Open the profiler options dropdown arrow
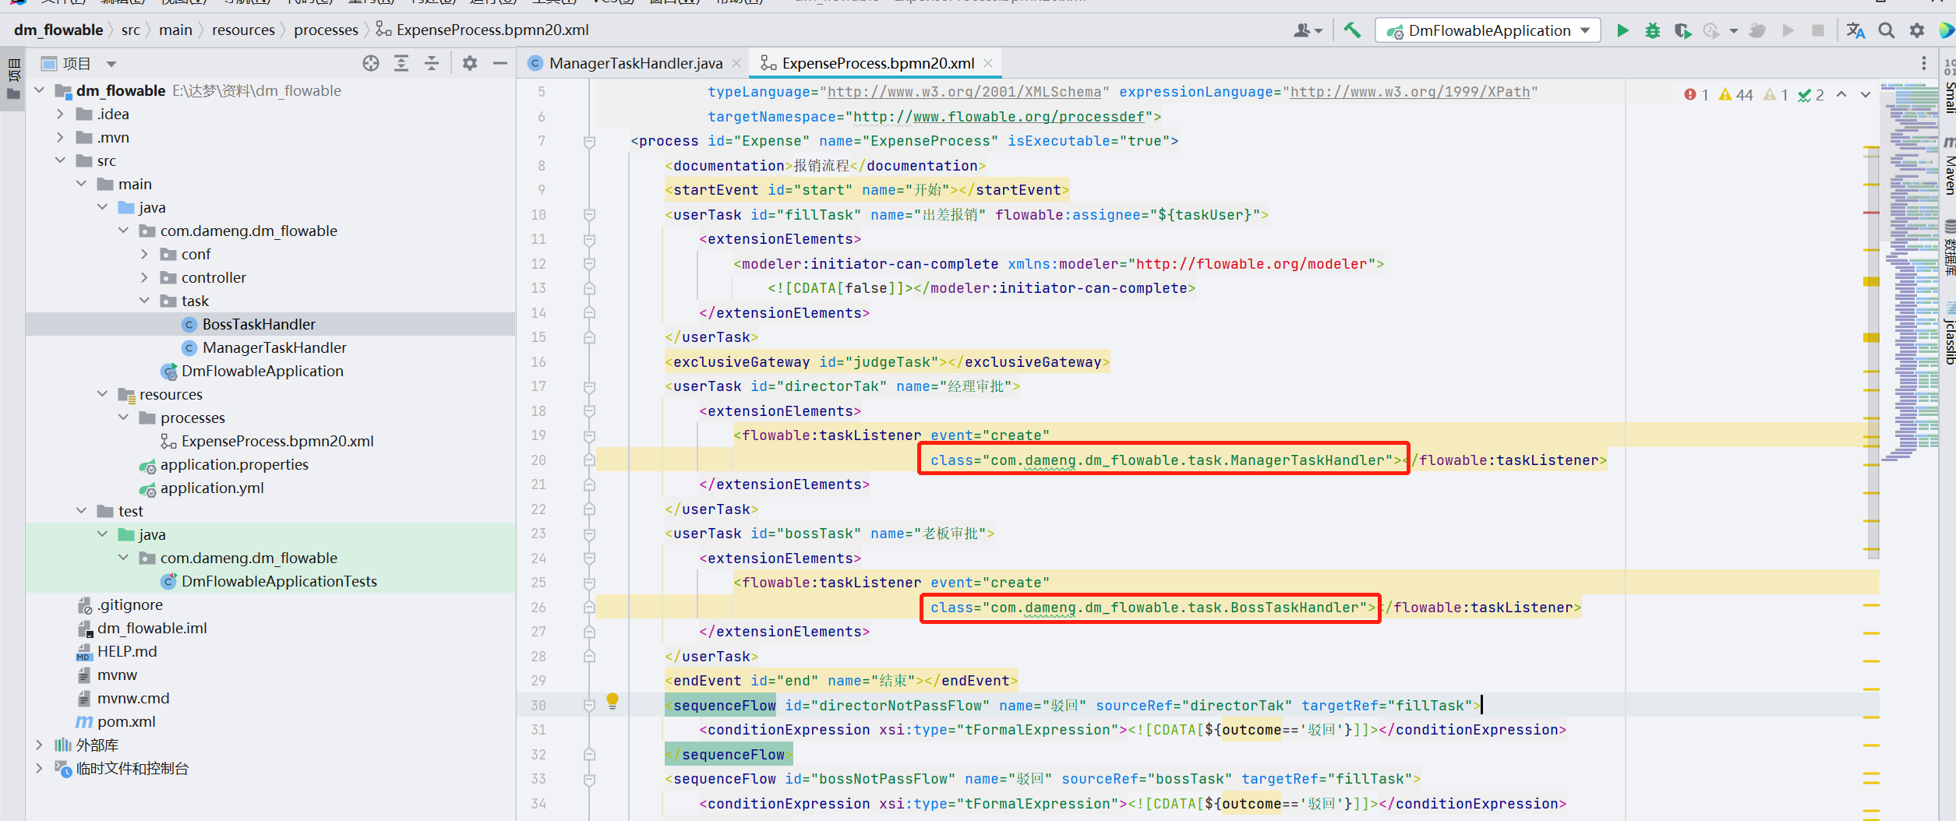Screen dimensions: 1956x821 (1733, 30)
